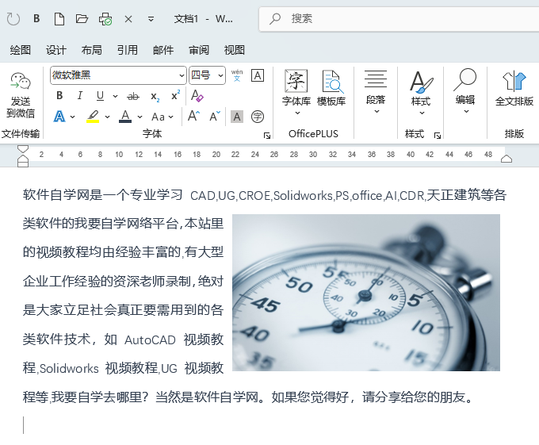Click the Redo/Repeat arrow in quick access toolbar
This screenshot has height=445, width=539.
(13, 19)
